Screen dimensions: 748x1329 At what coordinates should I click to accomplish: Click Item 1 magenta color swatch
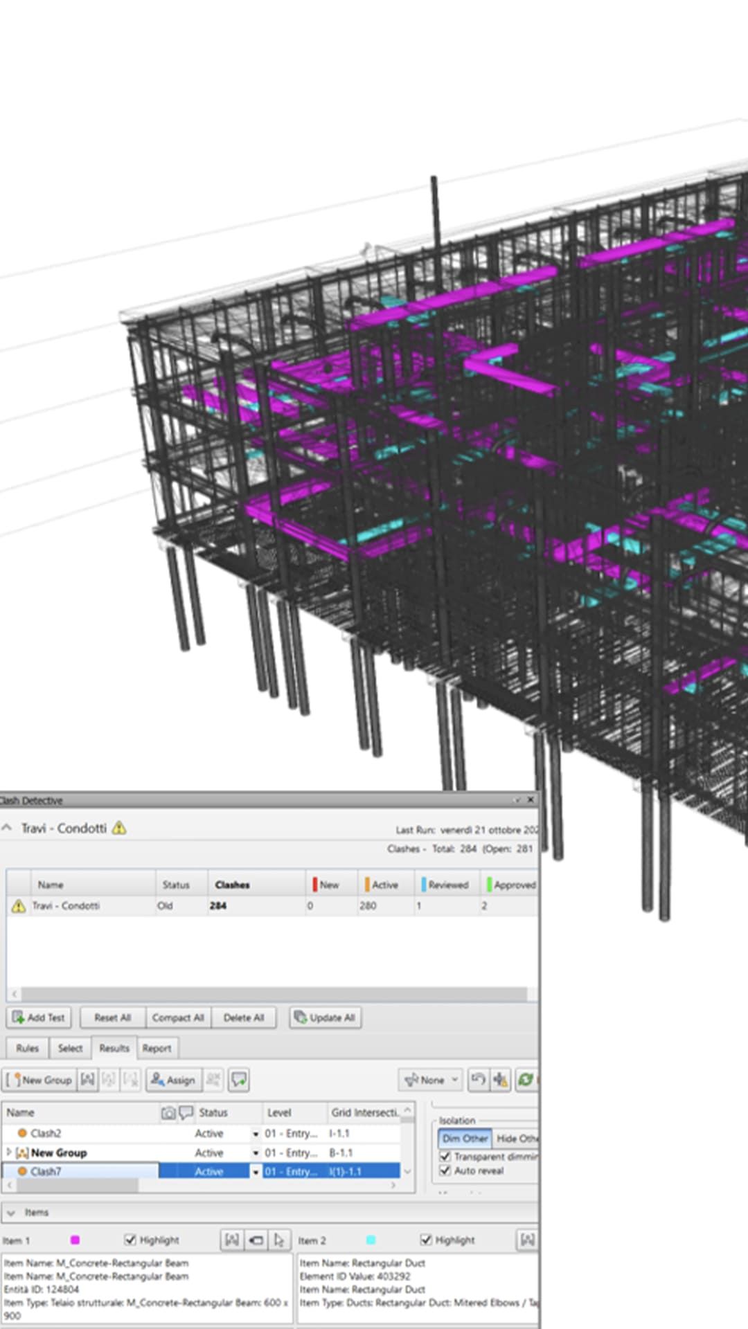75,1240
